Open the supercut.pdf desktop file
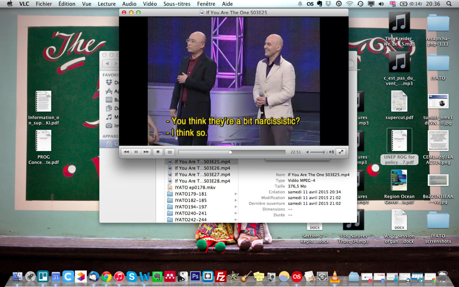Viewport: 459px width, 287px height. pos(399,105)
